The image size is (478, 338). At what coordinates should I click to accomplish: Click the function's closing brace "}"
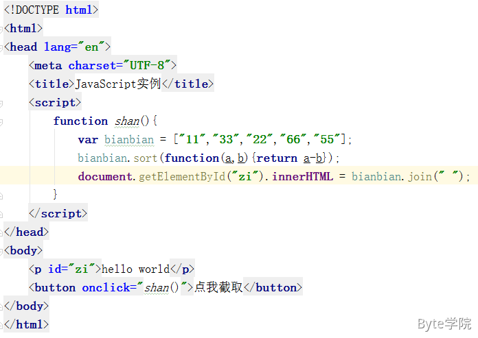[x=55, y=194]
